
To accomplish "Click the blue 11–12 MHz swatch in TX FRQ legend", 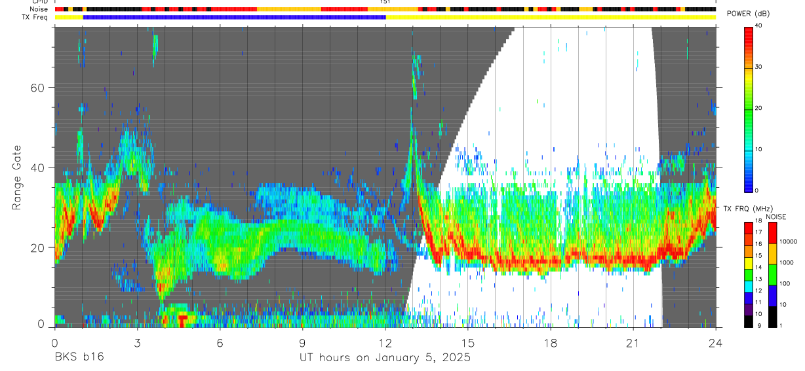I will tap(748, 297).
